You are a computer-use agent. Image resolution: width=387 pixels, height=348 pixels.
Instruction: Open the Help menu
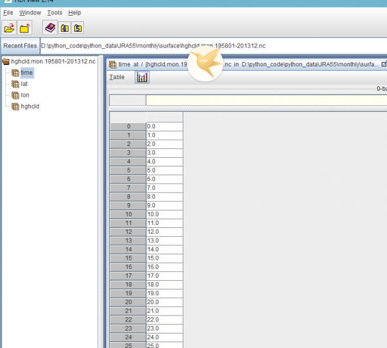pyautogui.click(x=74, y=12)
